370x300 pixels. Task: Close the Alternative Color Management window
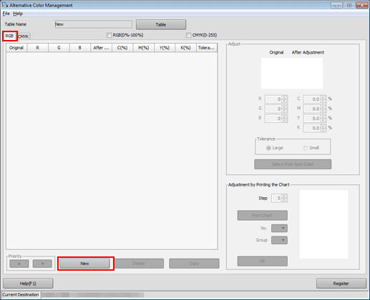coord(362,5)
